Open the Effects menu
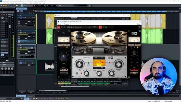The image size is (181, 102). point(31,3)
